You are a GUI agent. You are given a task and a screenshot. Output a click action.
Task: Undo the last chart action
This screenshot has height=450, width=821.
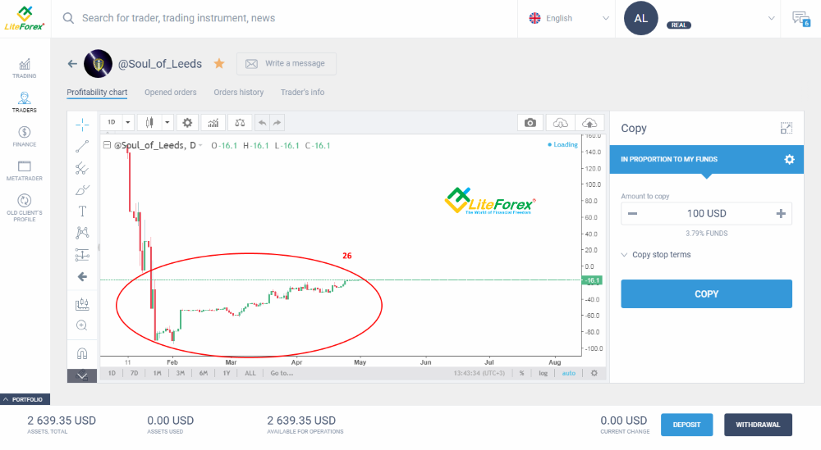point(263,122)
